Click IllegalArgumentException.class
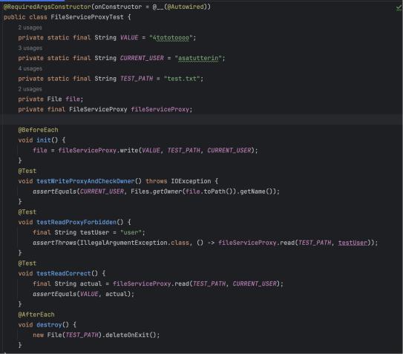This screenshot has height=354, width=403. point(134,243)
